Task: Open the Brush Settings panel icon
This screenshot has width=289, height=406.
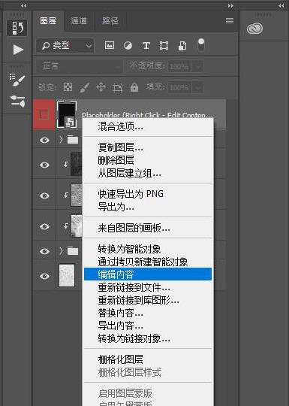Action: tap(17, 80)
